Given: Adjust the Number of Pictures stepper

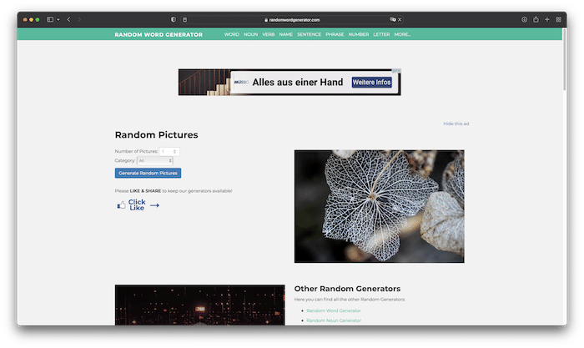Looking at the screenshot, I should (175, 151).
